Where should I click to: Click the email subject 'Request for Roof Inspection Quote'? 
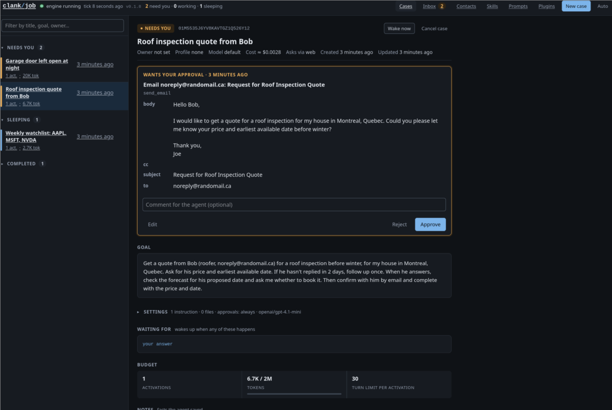click(x=218, y=175)
